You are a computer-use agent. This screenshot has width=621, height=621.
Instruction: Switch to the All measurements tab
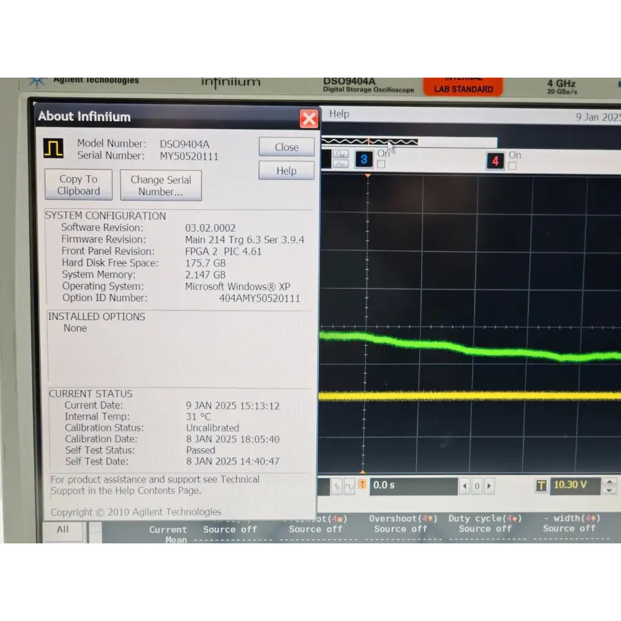tap(63, 530)
